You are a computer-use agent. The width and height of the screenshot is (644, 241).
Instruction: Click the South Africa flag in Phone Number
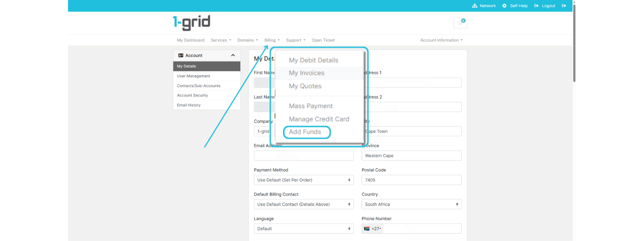point(367,229)
